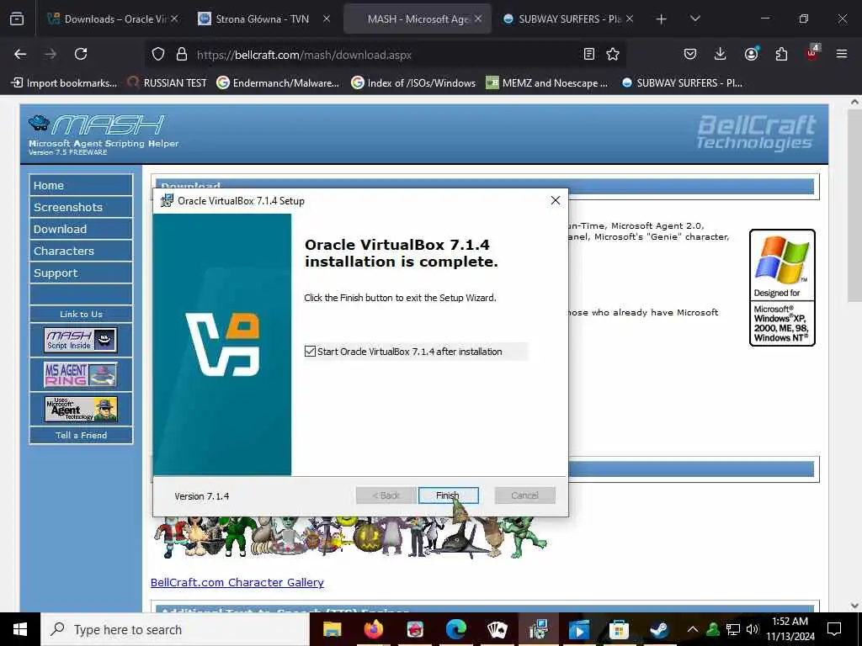Open the MEMZ and Noescape bookmark
The width and height of the screenshot is (862, 646).
pyautogui.click(x=547, y=83)
